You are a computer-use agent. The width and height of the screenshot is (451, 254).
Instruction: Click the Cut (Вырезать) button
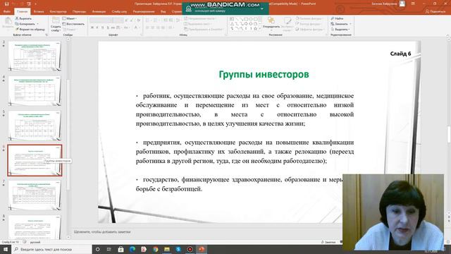[23, 19]
